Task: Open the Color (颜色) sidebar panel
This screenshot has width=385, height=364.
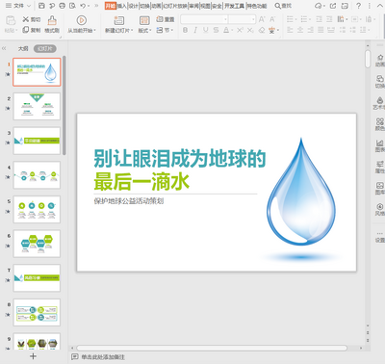Action: click(380, 124)
